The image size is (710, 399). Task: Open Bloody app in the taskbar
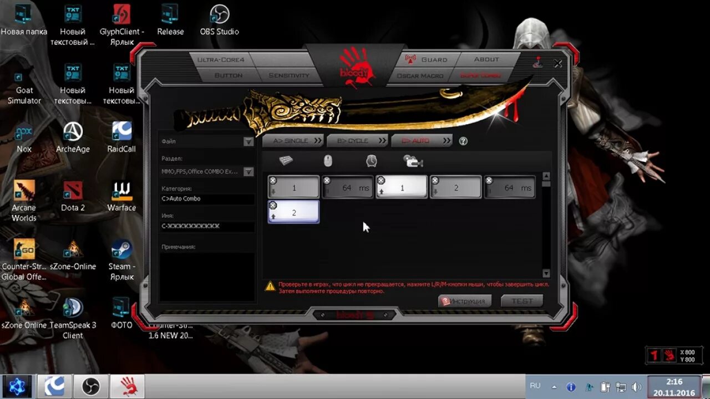(128, 386)
